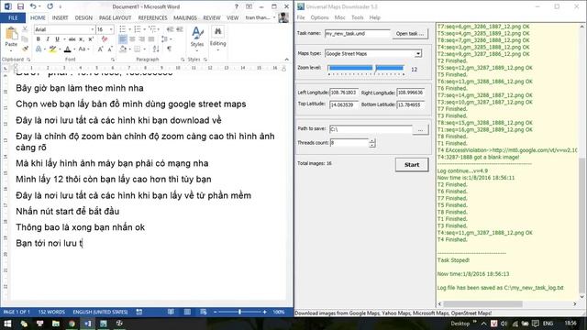
Task: Save the Word document via toolbar icon
Action: pyautogui.click(x=20, y=6)
